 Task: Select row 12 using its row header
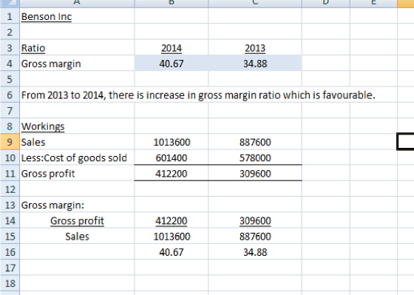pyautogui.click(x=10, y=189)
